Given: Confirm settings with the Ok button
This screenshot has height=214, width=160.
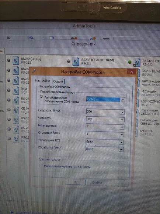Looking at the screenshot, I should click(76, 182).
